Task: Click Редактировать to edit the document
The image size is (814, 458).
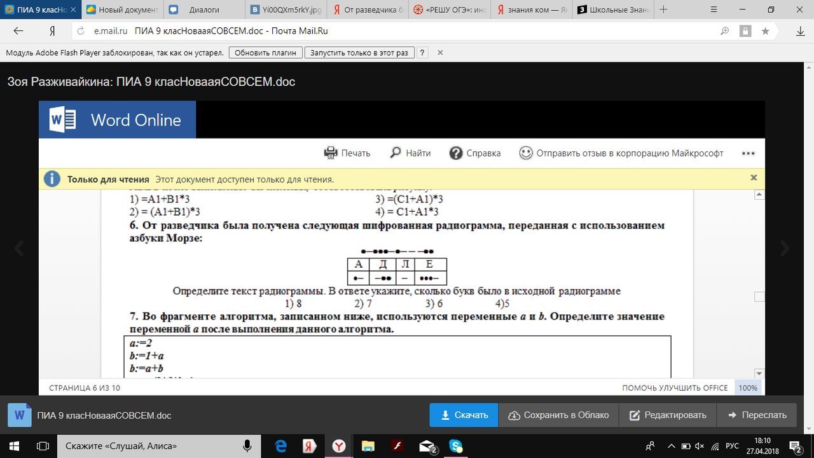Action: [x=668, y=415]
